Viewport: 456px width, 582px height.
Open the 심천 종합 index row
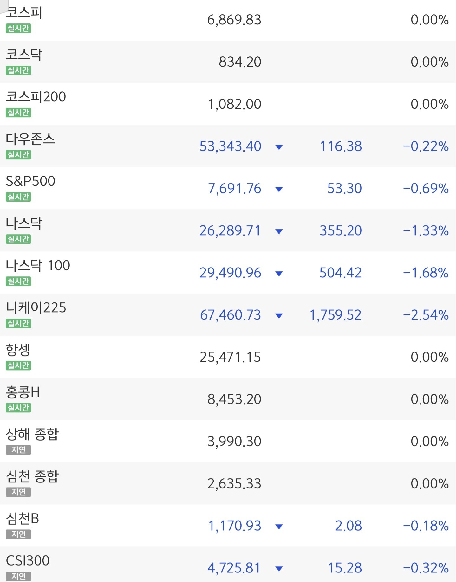coord(228,483)
